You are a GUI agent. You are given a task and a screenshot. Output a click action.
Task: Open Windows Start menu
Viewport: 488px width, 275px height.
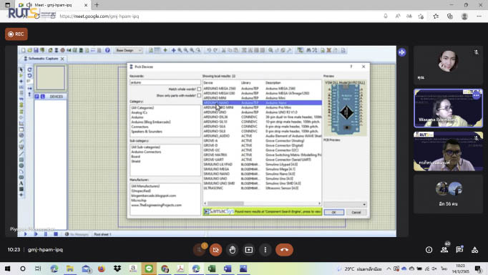tap(7, 269)
